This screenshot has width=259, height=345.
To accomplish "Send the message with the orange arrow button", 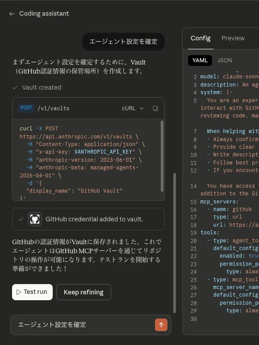I will click(161, 325).
